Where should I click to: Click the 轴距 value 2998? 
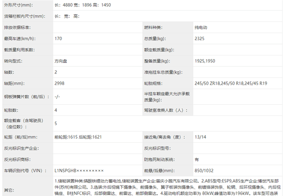coord(60,83)
